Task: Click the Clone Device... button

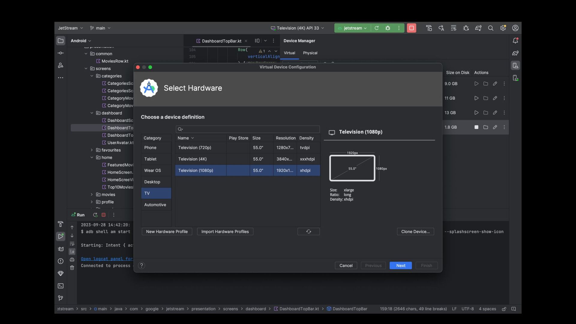Action: [x=415, y=232]
